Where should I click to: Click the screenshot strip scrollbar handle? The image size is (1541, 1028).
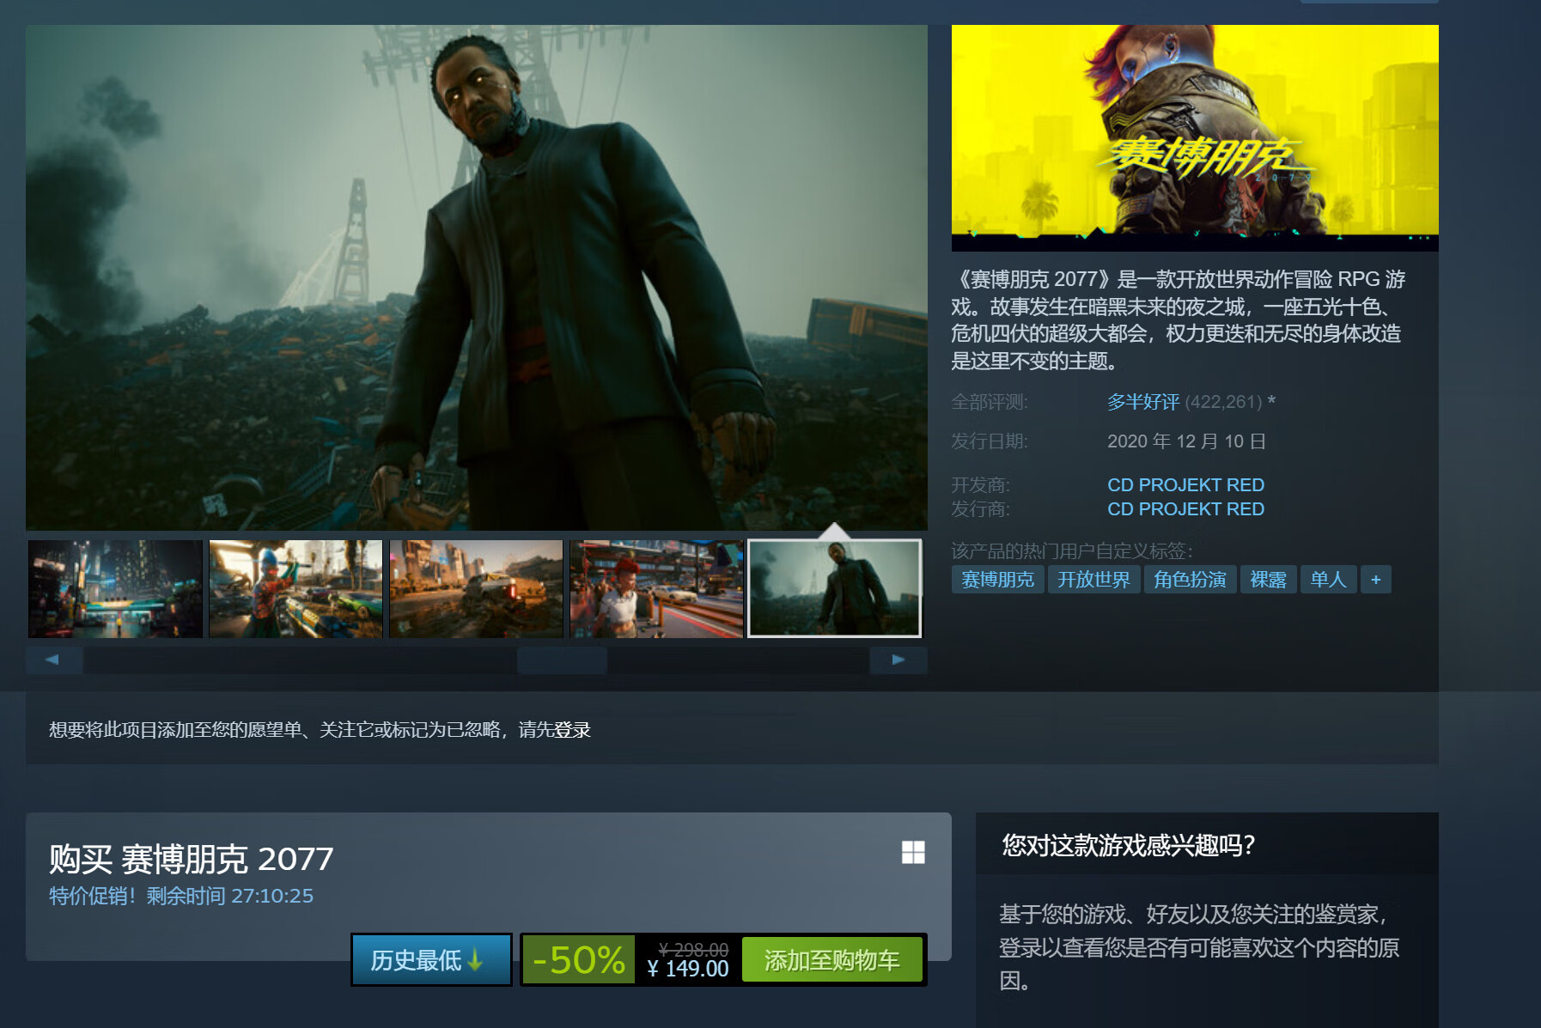click(x=562, y=660)
